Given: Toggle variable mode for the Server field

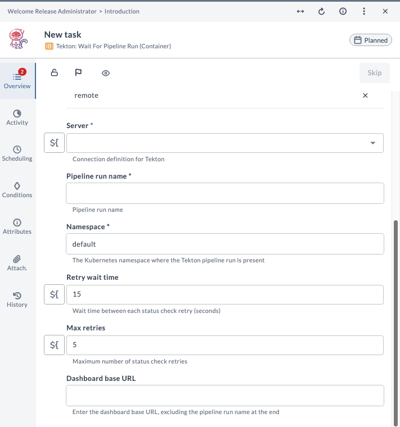Looking at the screenshot, I should 54,143.
